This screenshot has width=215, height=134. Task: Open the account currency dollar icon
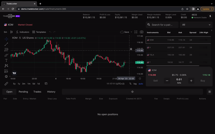click(x=210, y=16)
